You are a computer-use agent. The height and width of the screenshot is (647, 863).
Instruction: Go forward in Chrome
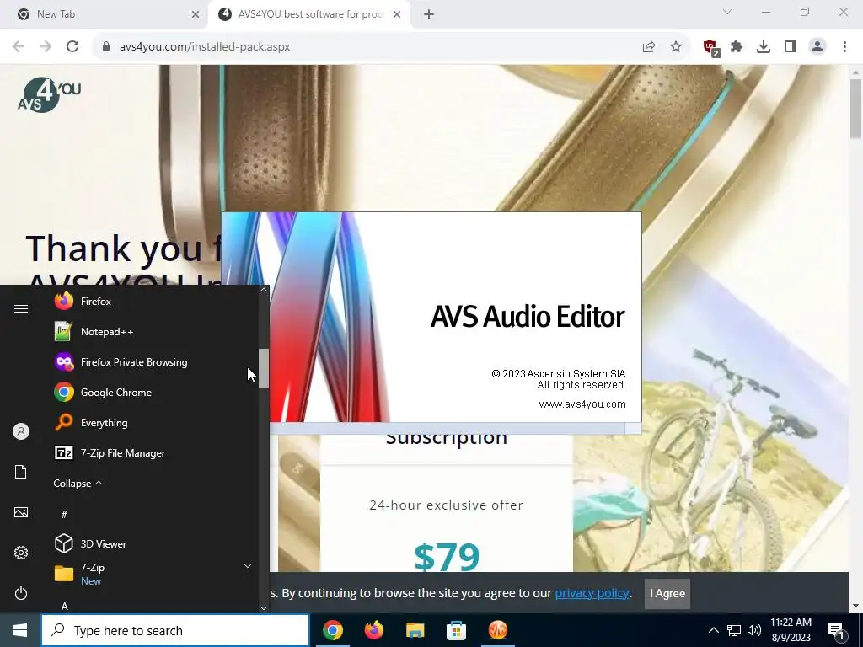point(46,47)
